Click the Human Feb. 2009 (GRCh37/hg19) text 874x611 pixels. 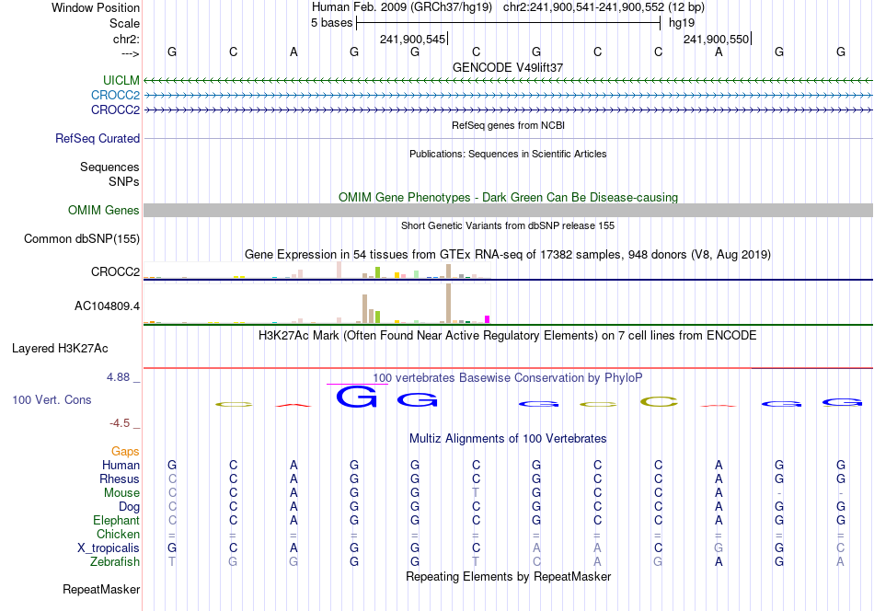click(x=402, y=7)
